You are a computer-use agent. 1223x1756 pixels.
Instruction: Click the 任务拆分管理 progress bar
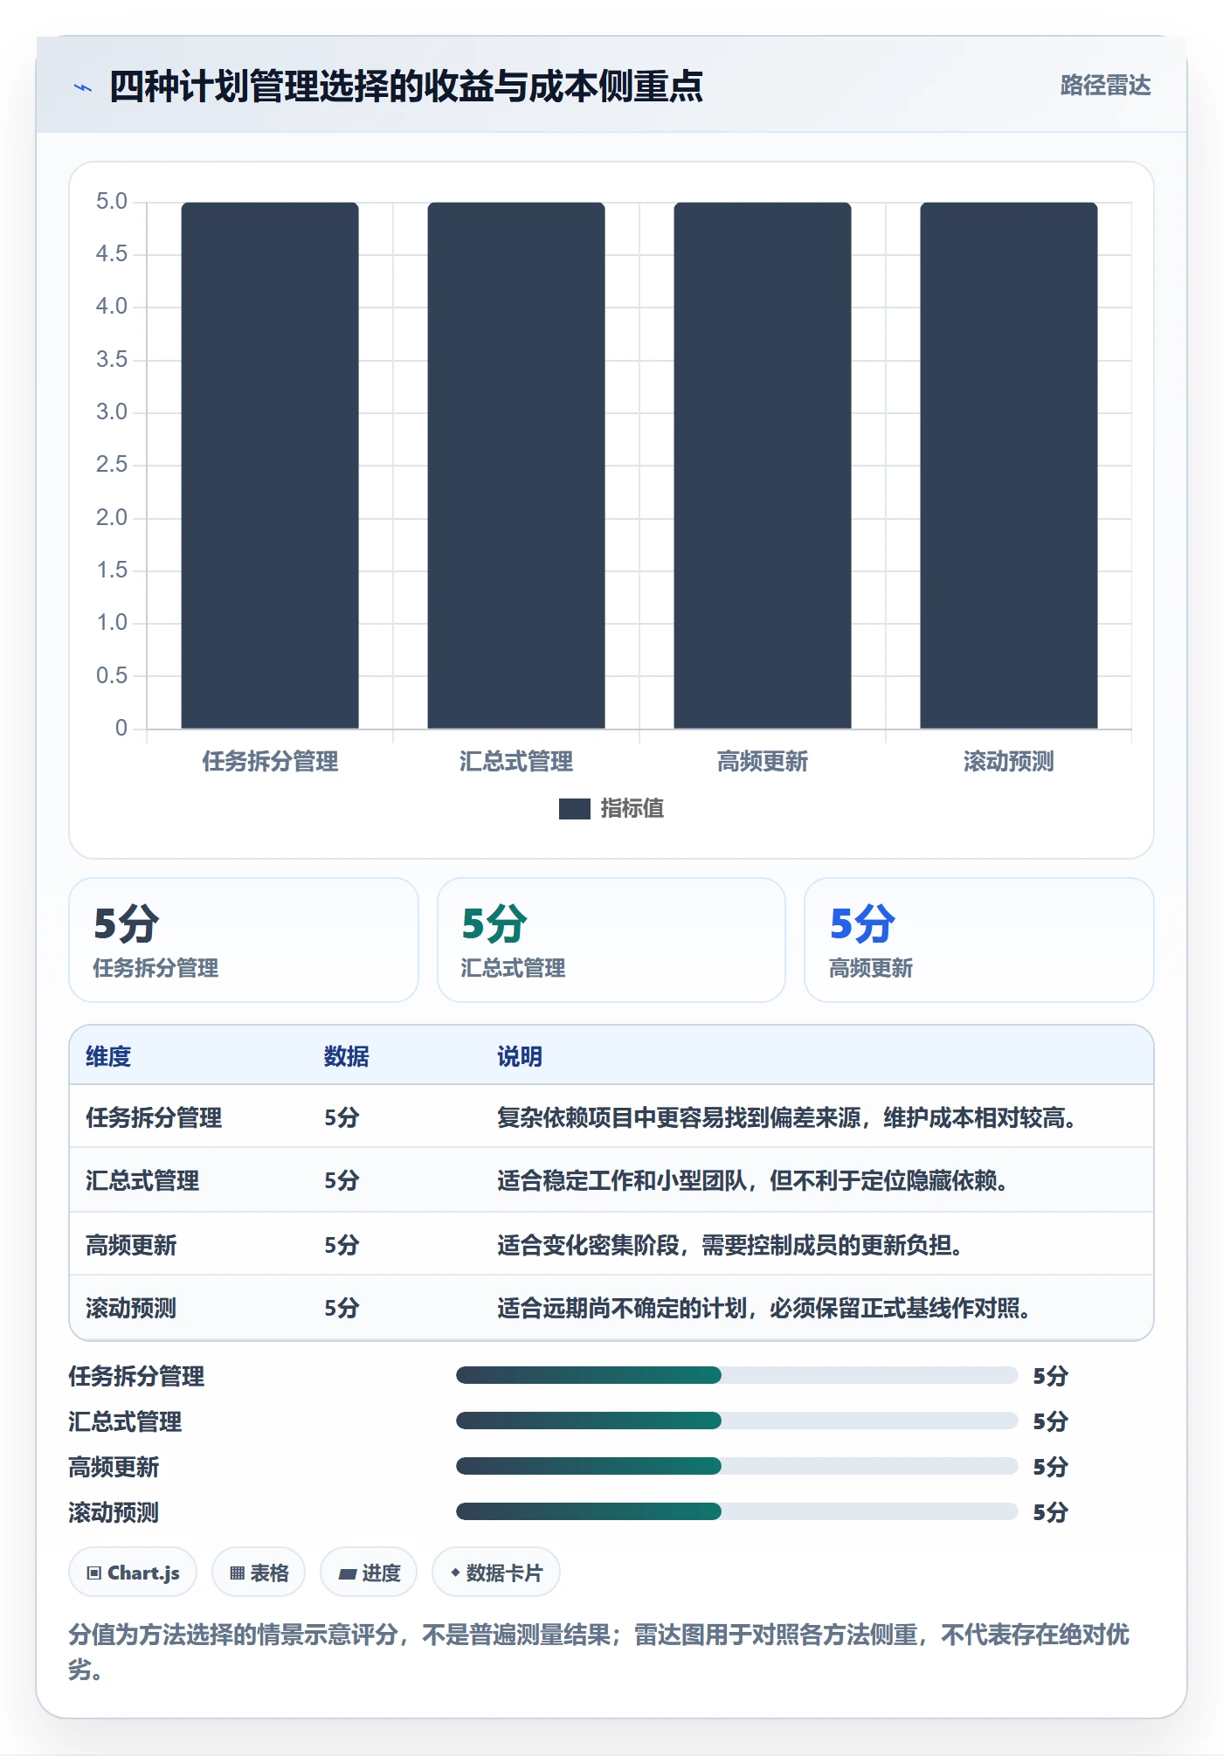pyautogui.click(x=736, y=1375)
